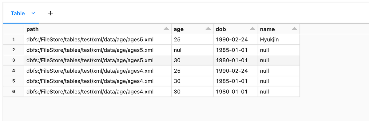
Task: Sort by the name column arrow
Action: click(294, 29)
